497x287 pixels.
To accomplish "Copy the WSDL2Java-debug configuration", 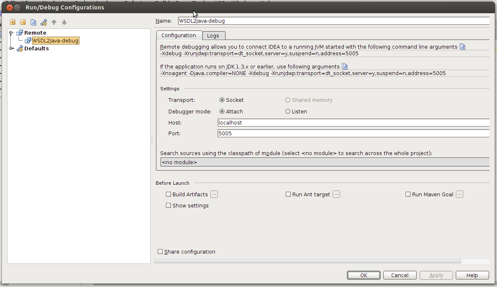I will coord(33,22).
